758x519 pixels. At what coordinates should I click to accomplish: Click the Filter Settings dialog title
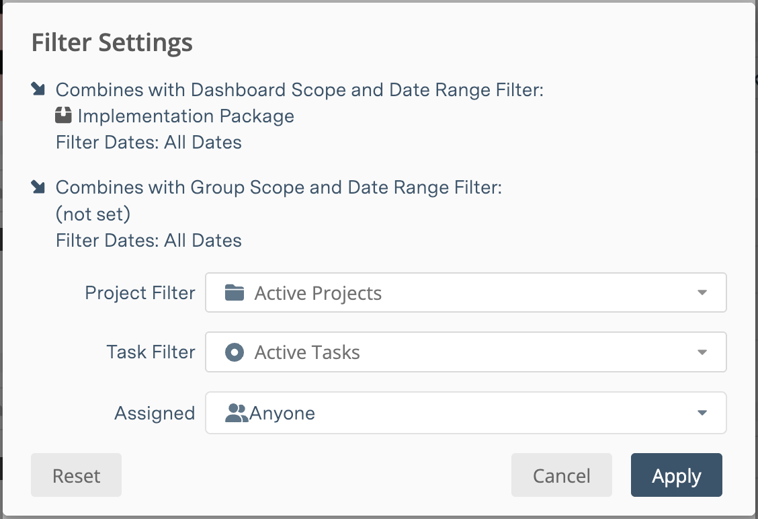pyautogui.click(x=112, y=42)
